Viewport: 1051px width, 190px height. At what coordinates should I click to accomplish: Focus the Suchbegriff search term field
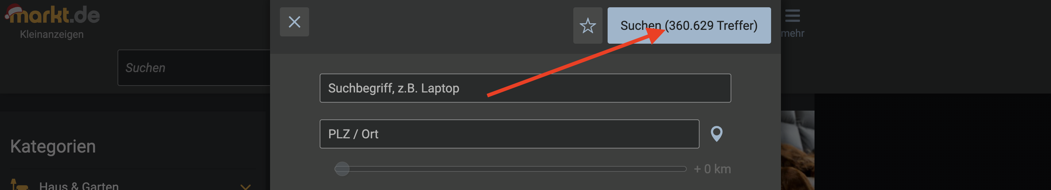tap(525, 88)
